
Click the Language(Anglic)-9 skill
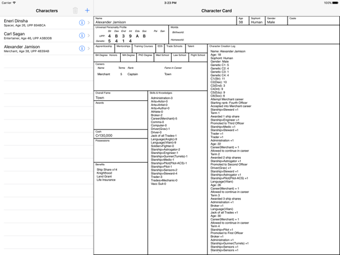click(164, 139)
